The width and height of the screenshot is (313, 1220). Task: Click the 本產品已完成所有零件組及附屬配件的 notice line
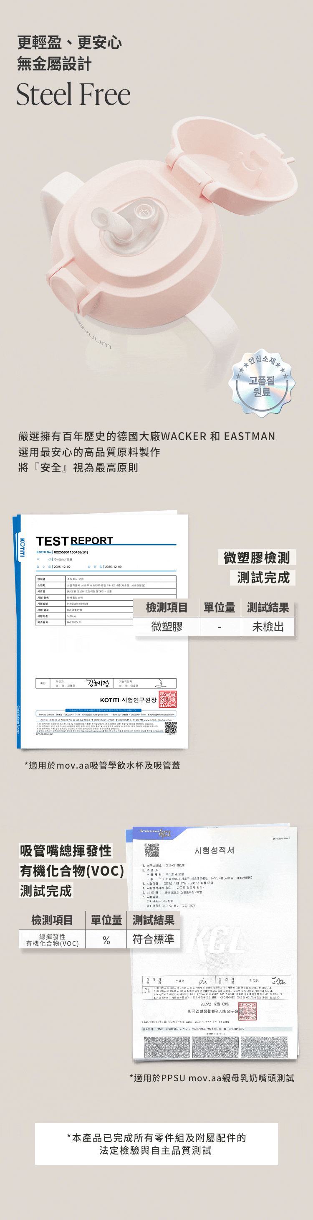click(156, 1138)
